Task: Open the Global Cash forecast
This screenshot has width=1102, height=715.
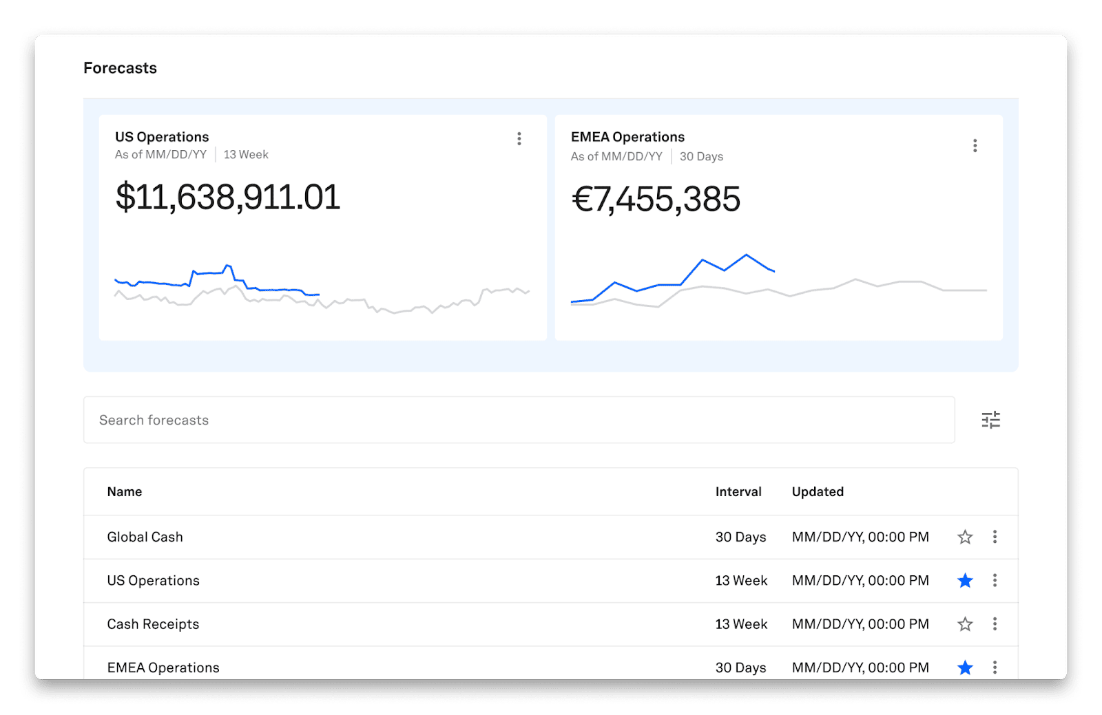Action: click(145, 537)
